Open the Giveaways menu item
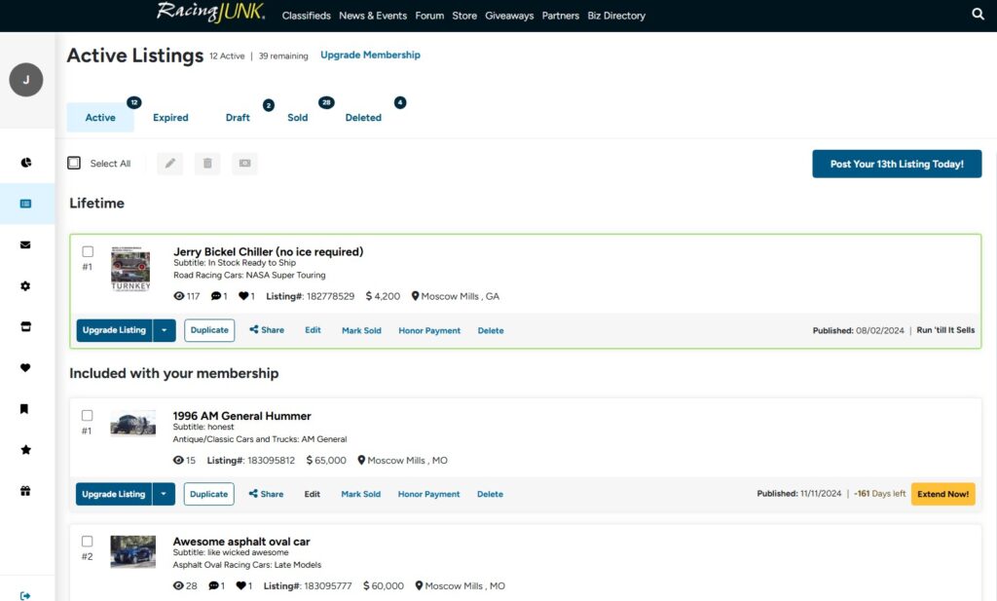This screenshot has width=997, height=601. (509, 16)
